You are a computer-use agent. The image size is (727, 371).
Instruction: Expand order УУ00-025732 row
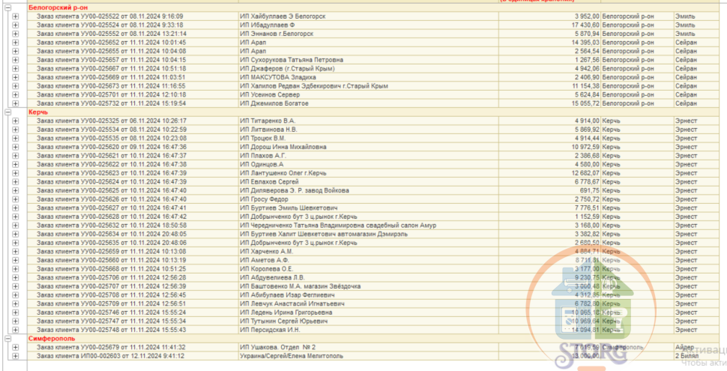coord(15,103)
